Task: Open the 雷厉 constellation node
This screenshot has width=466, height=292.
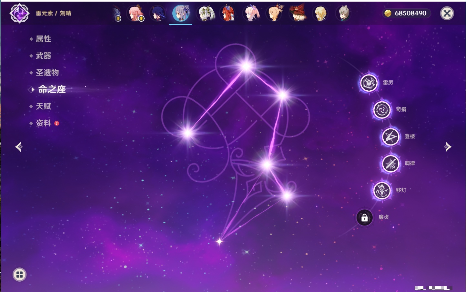Action: tap(369, 83)
